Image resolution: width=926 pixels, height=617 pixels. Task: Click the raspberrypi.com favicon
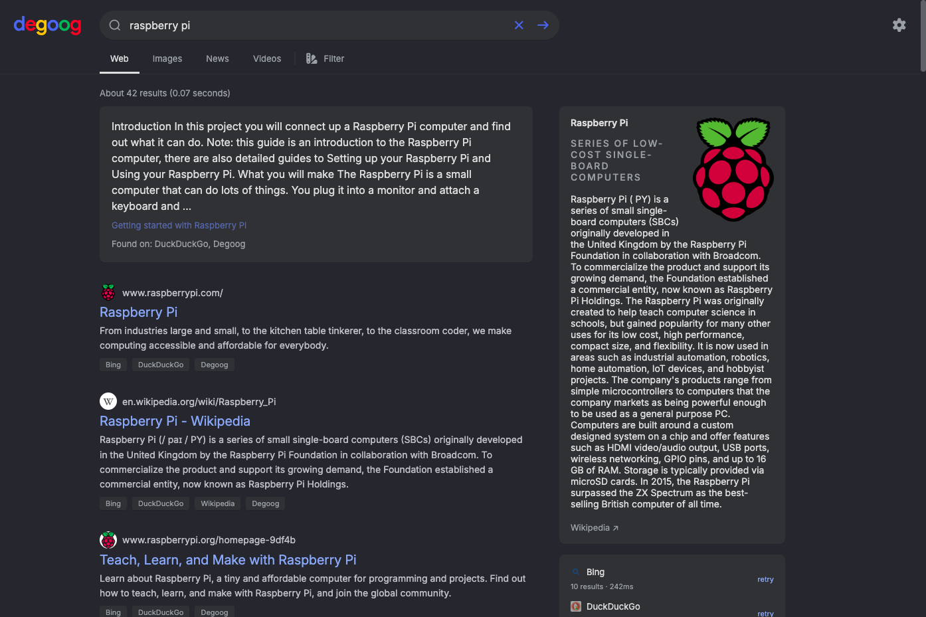point(108,292)
